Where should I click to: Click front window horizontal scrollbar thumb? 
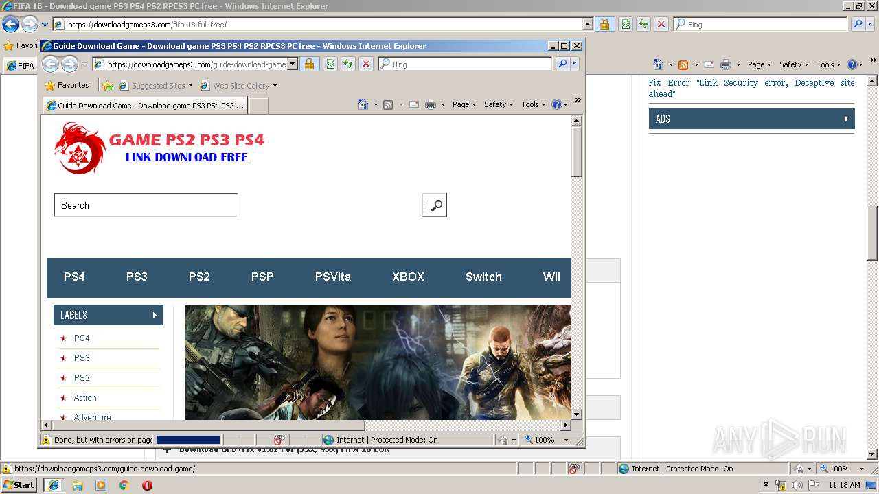(x=208, y=425)
